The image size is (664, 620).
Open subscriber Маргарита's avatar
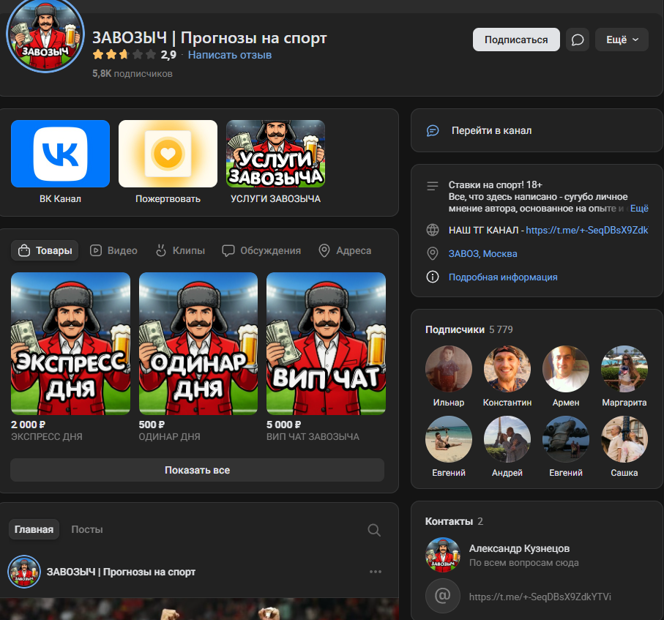(x=624, y=369)
